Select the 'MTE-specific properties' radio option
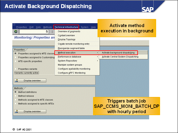Viewport: 178px width, 133px height. click(15, 61)
